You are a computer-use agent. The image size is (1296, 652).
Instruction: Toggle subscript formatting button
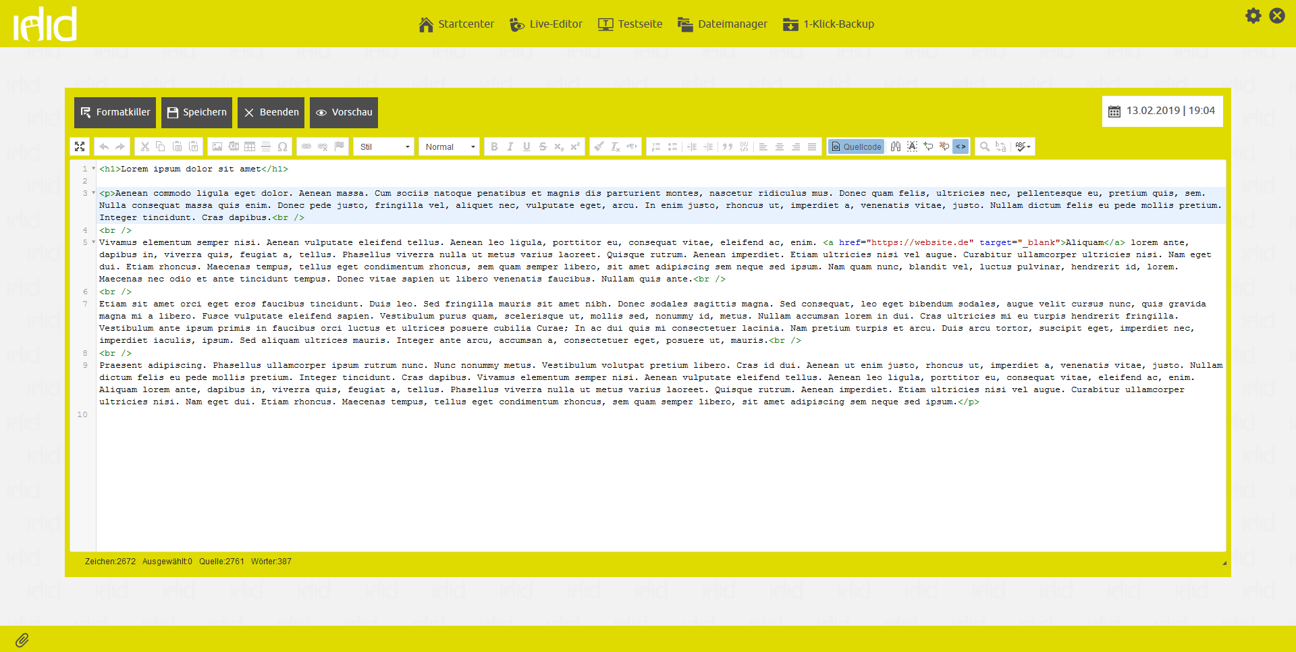coord(559,146)
